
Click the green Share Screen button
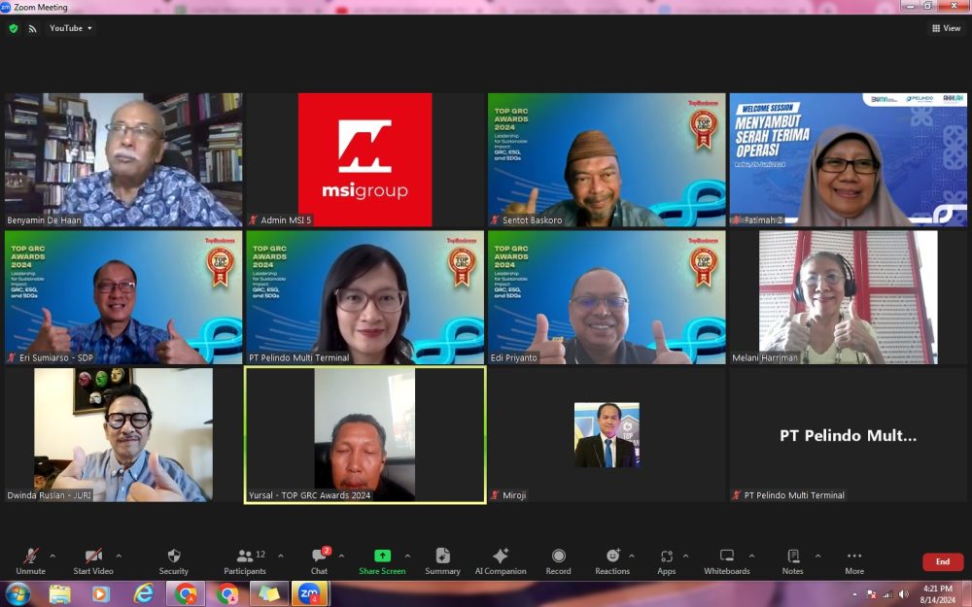coord(382,561)
